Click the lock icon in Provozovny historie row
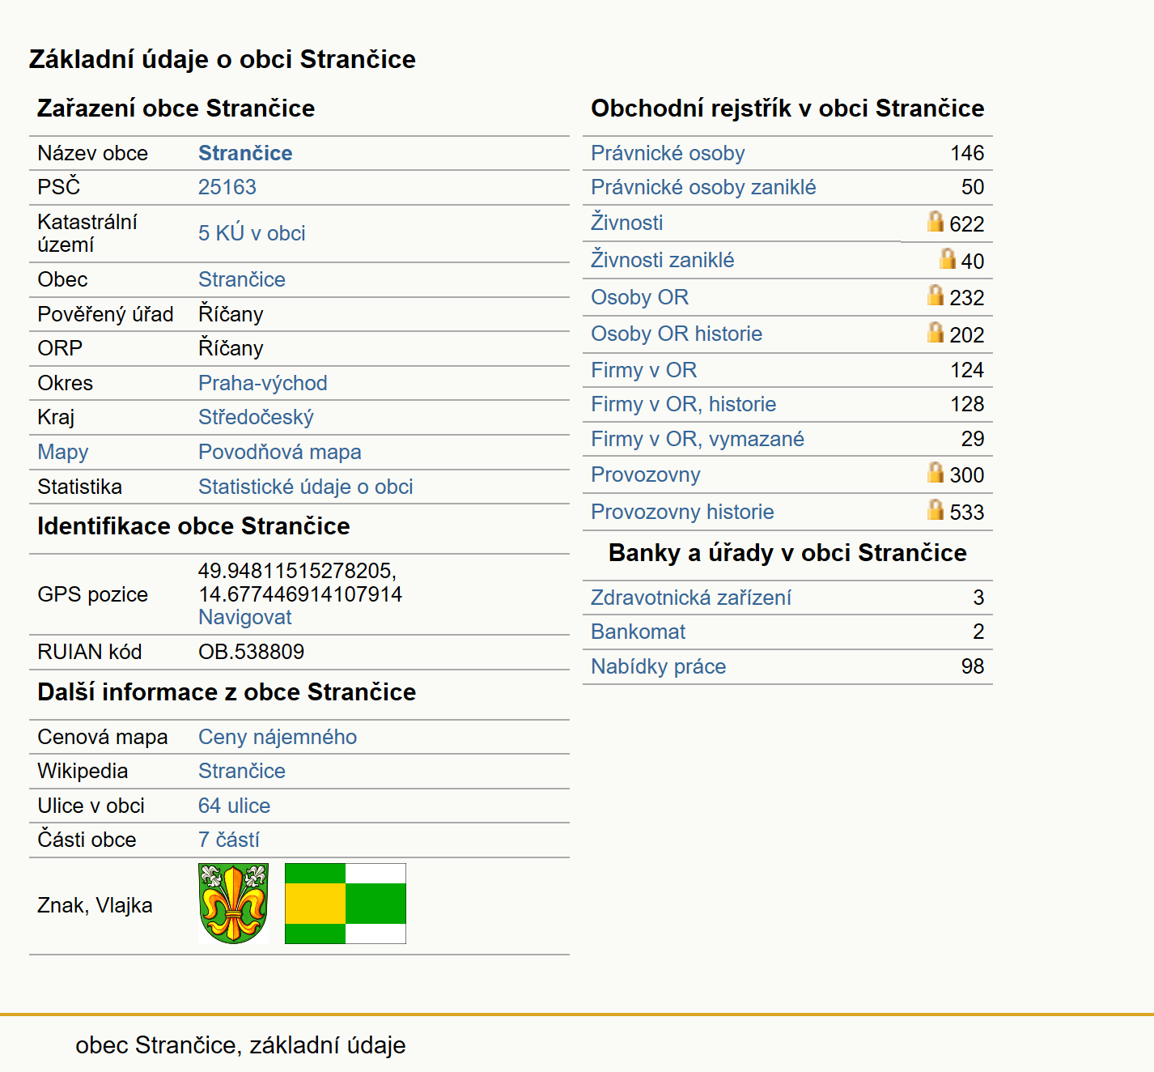 tap(936, 510)
